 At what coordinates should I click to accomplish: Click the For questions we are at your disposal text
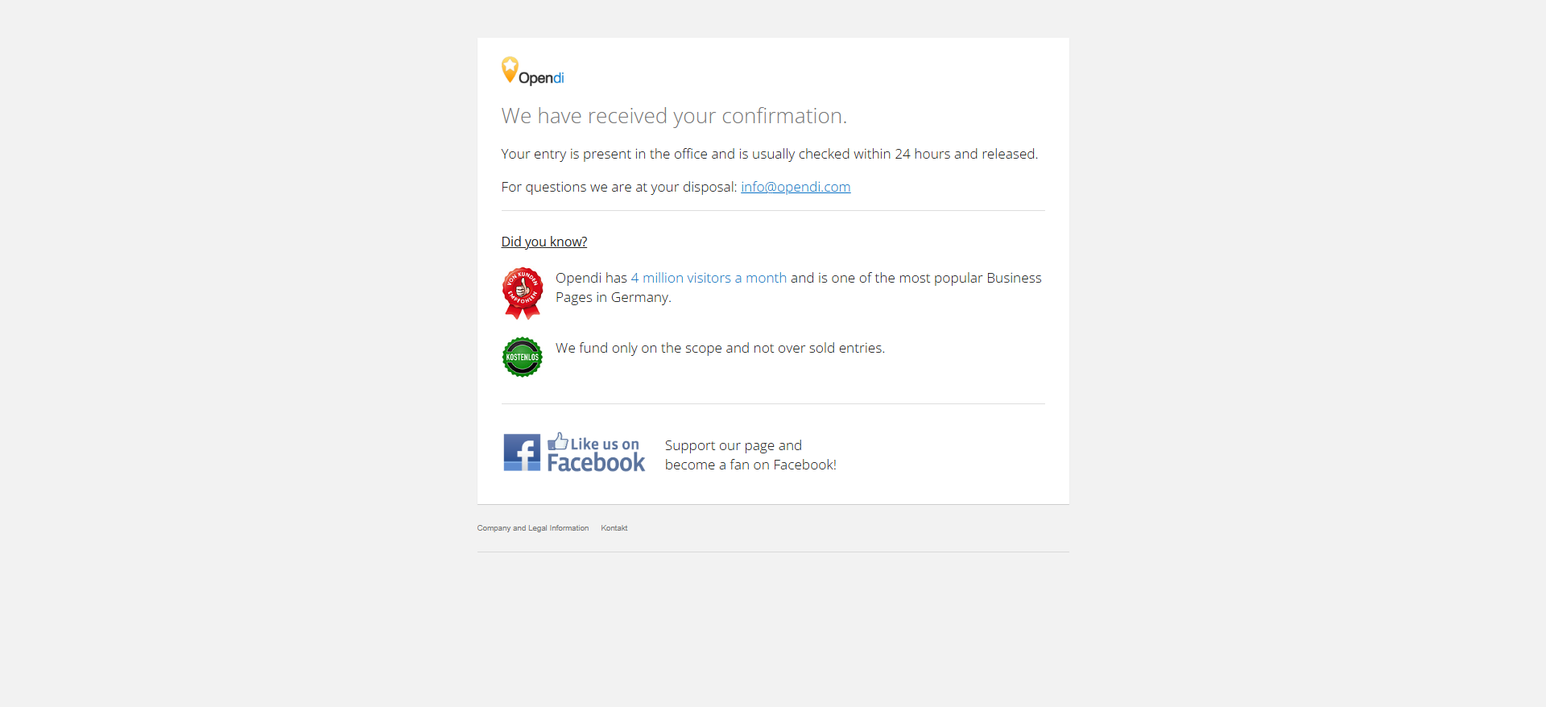click(x=618, y=187)
